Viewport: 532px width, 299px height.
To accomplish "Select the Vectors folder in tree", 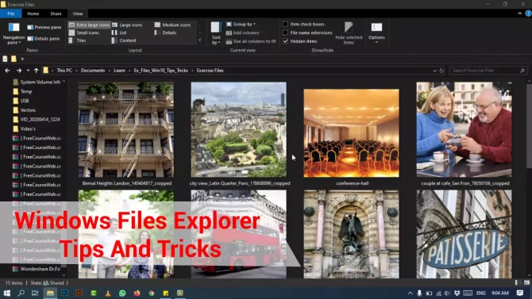I will 28,110.
